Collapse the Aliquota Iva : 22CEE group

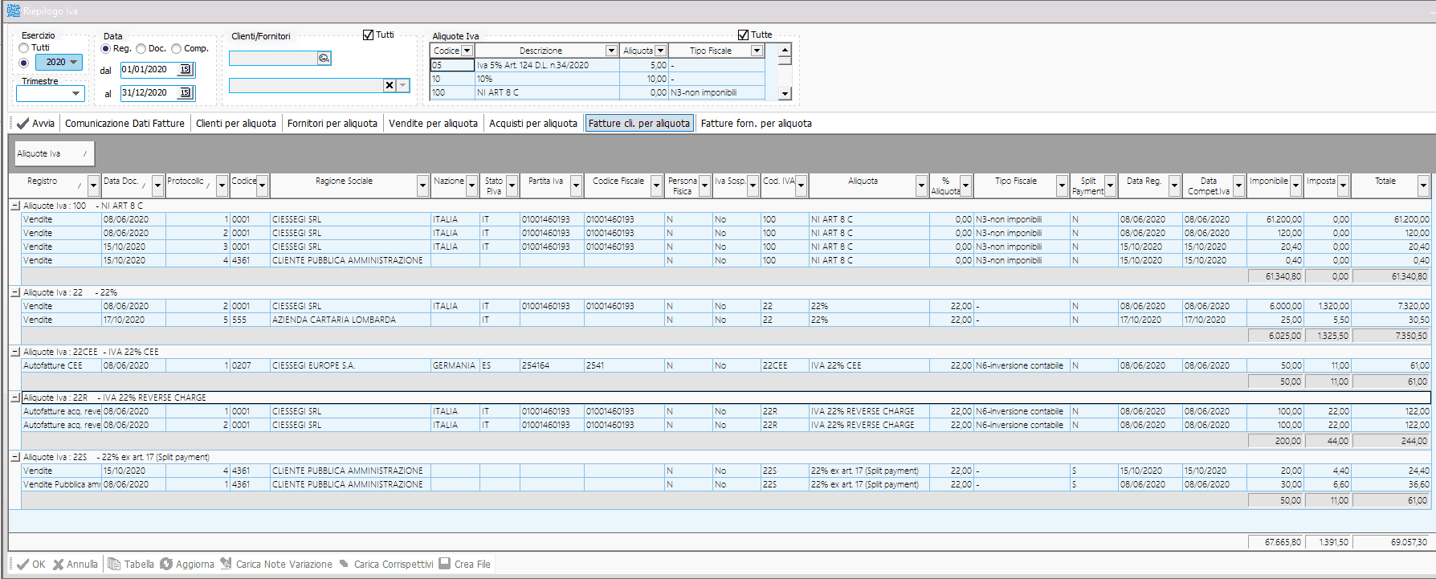[x=15, y=353]
